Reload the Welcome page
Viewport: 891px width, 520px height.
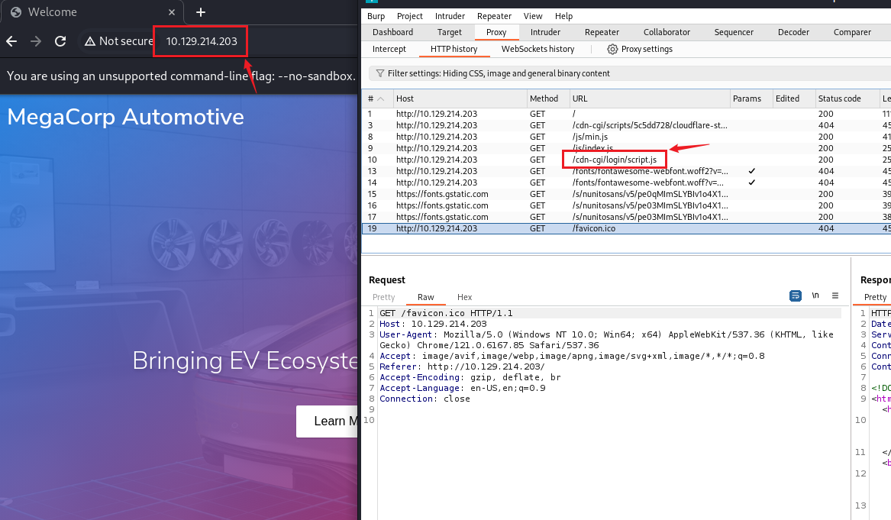(60, 41)
